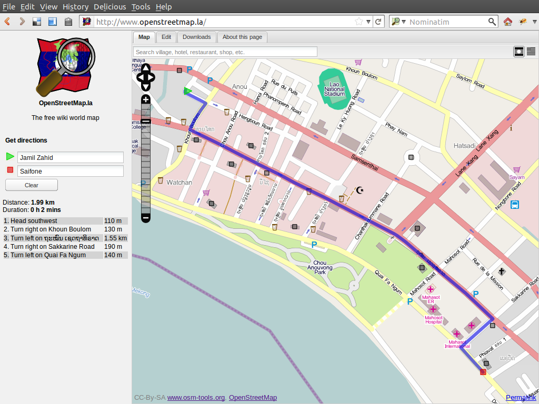Image resolution: width=539 pixels, height=404 pixels.
Task: Click the reload page icon in the browser
Action: pos(379,22)
